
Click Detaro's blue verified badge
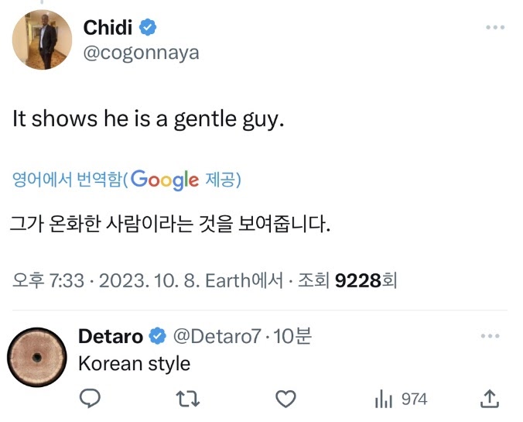click(158, 336)
